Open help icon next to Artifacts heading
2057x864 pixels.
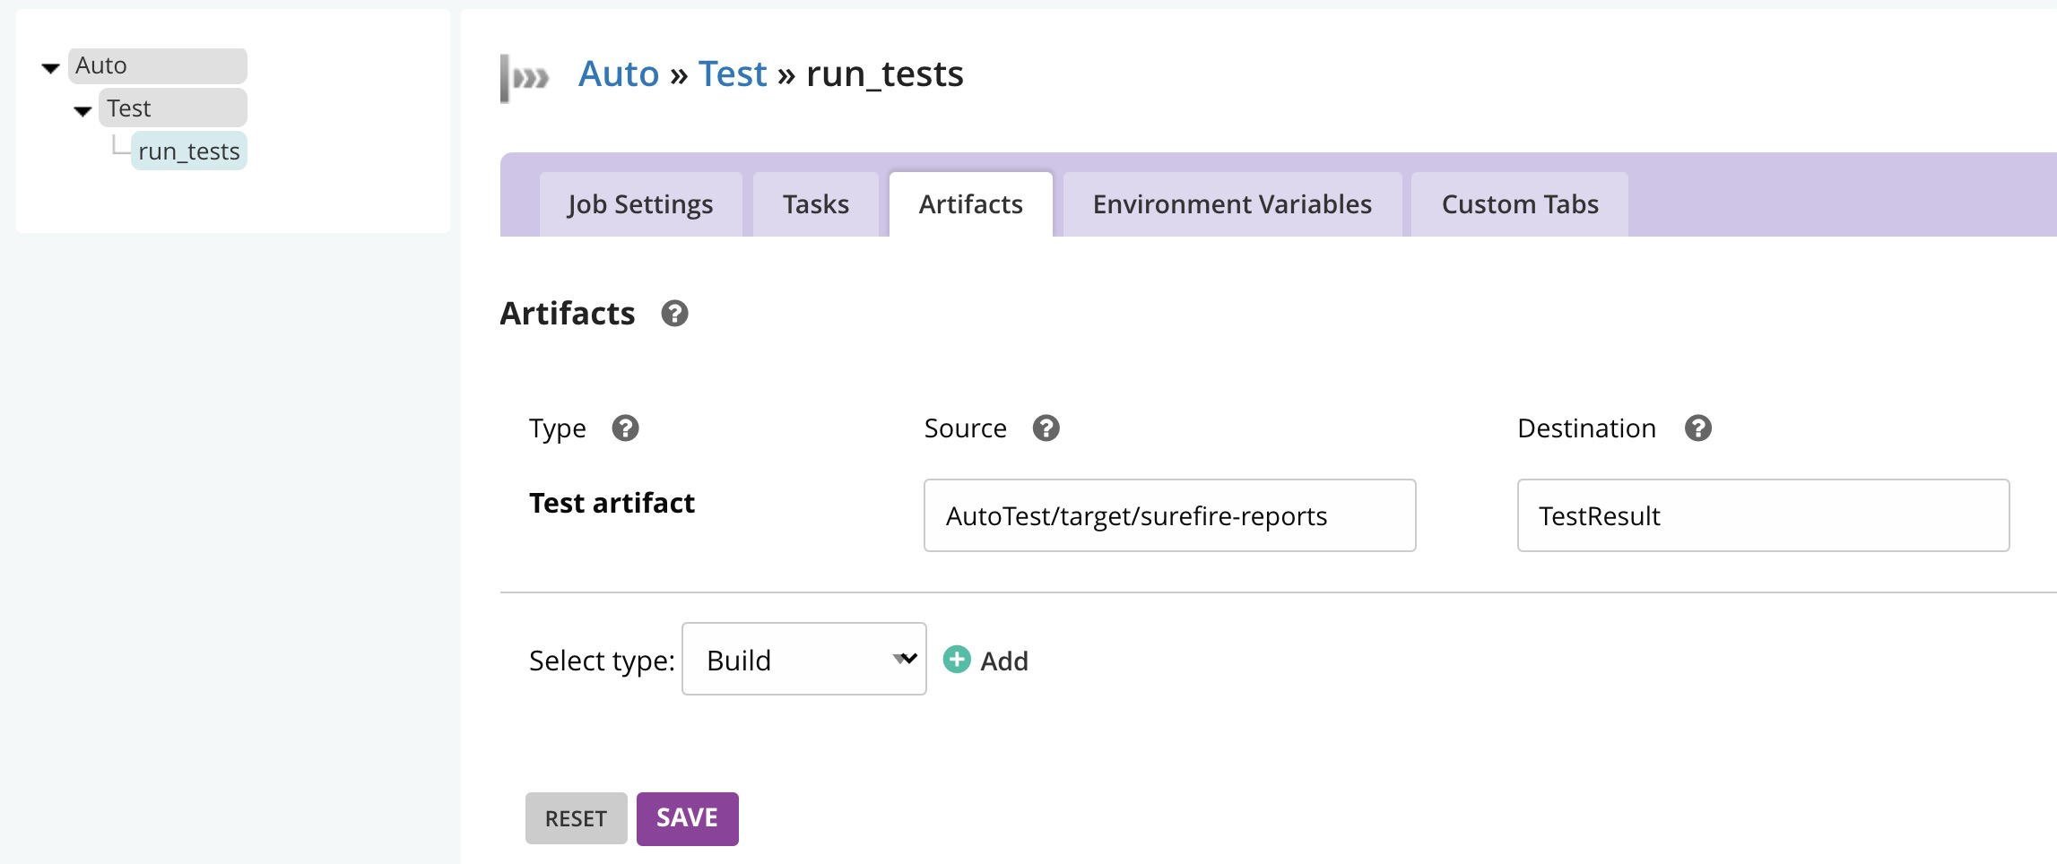pyautogui.click(x=674, y=314)
